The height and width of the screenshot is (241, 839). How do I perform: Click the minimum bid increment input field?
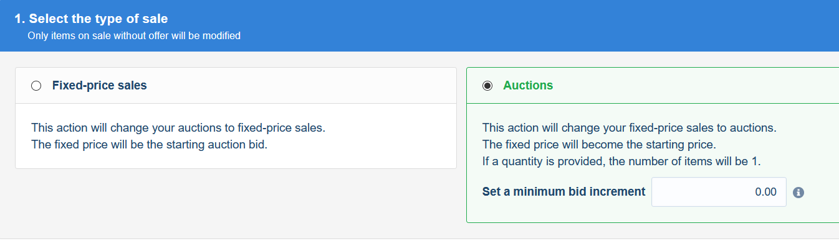719,192
